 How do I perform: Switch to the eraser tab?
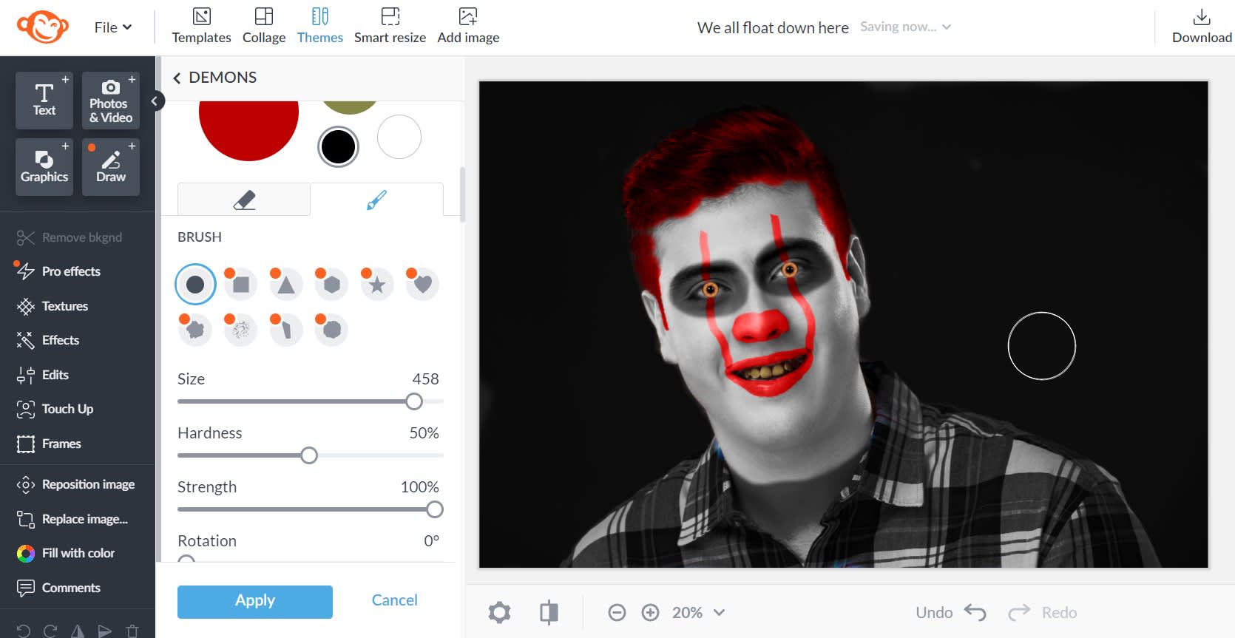[x=244, y=200]
